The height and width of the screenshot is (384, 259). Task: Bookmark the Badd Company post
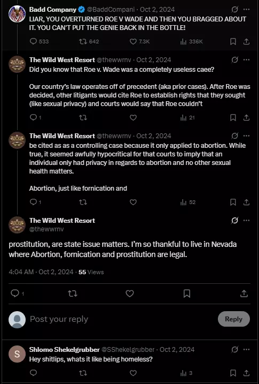click(233, 42)
